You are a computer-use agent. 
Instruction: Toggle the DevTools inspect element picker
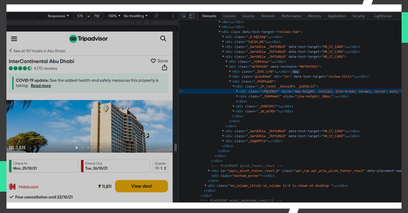184,16
